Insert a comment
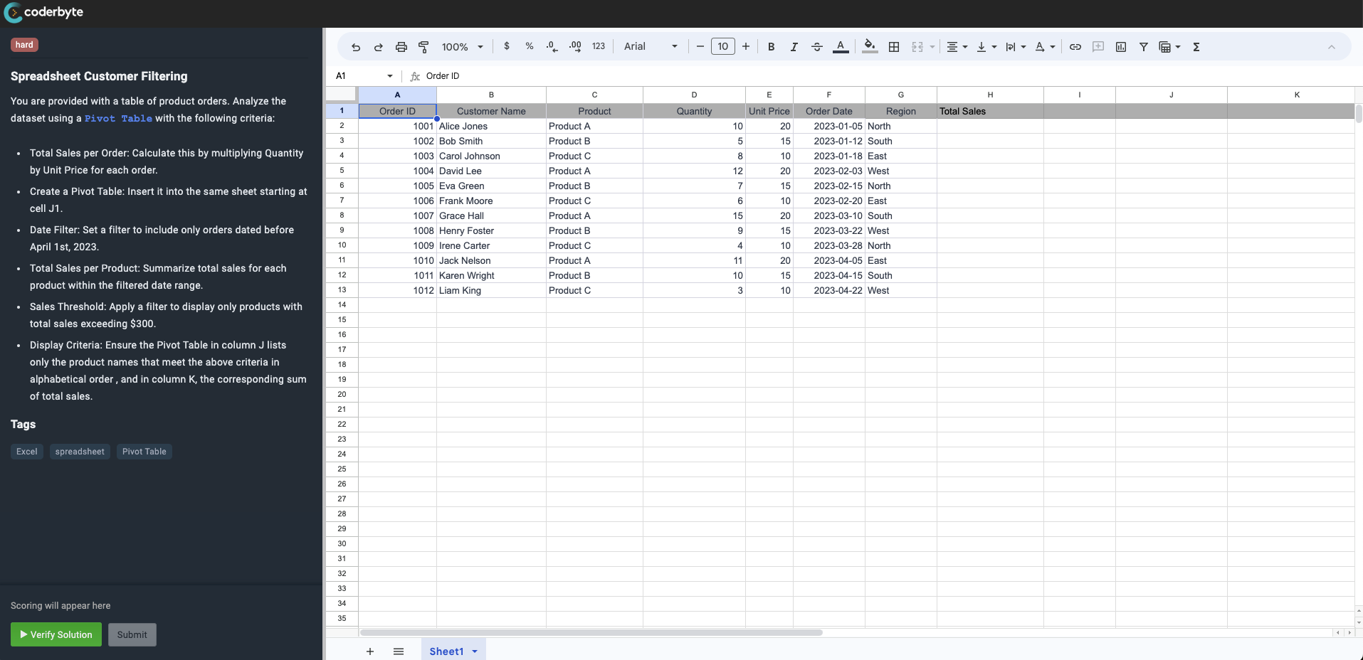The height and width of the screenshot is (660, 1363). (x=1098, y=46)
